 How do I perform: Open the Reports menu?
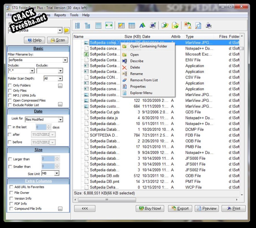tap(60, 15)
